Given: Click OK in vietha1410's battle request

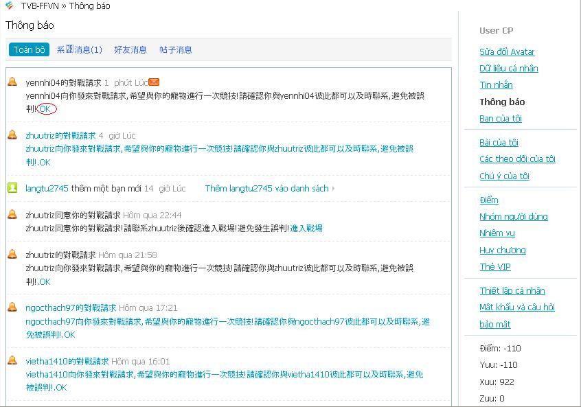Looking at the screenshot, I should point(61,388).
